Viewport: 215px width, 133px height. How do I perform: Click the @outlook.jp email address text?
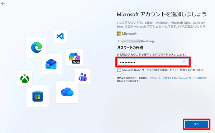[x=138, y=41]
